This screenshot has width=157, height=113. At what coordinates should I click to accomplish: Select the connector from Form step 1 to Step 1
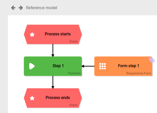pos(88,66)
